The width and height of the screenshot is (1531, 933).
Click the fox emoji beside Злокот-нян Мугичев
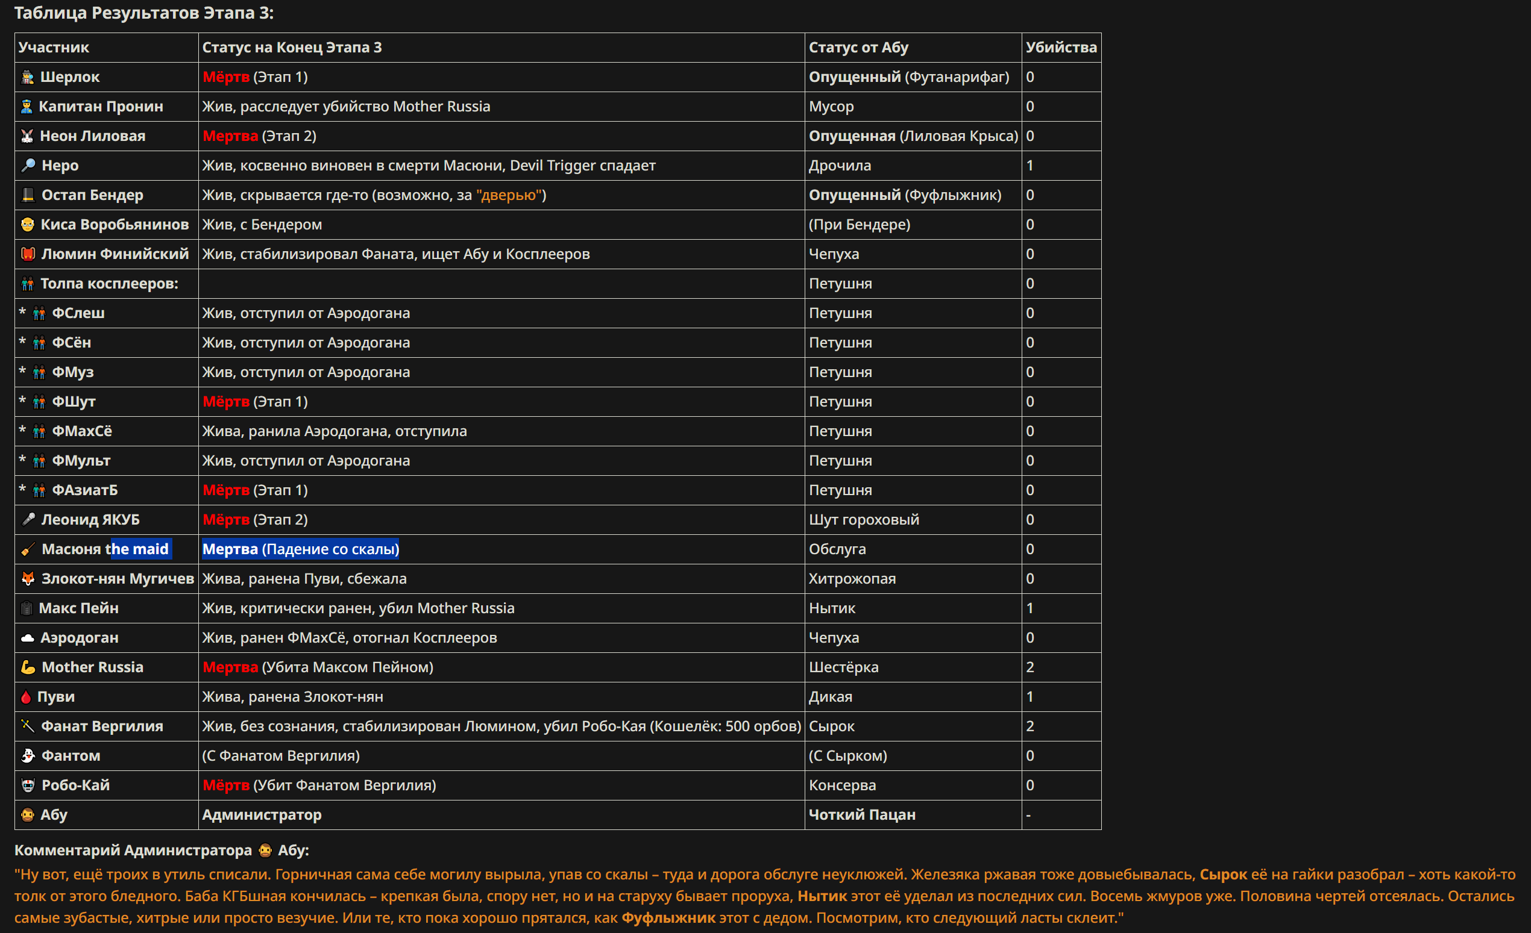point(28,579)
